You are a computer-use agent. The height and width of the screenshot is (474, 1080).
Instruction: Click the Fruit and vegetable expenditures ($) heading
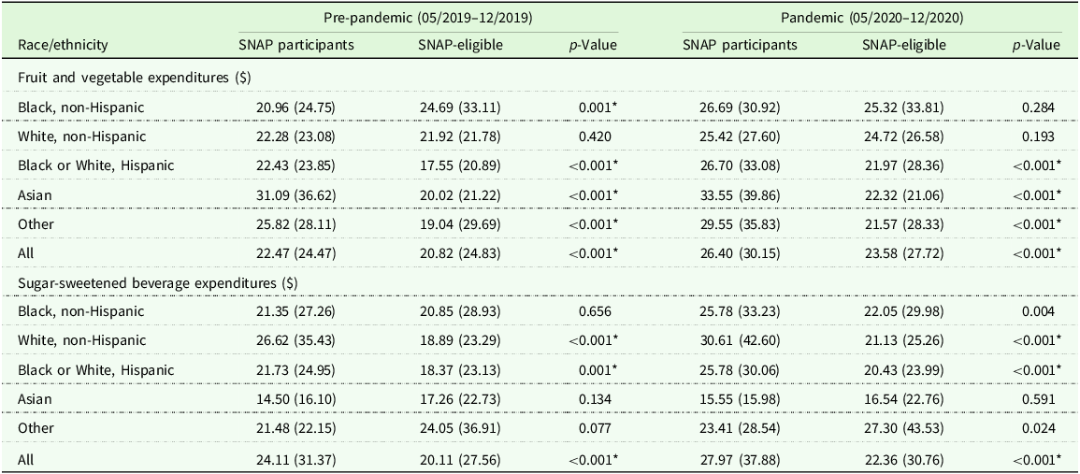pyautogui.click(x=134, y=78)
